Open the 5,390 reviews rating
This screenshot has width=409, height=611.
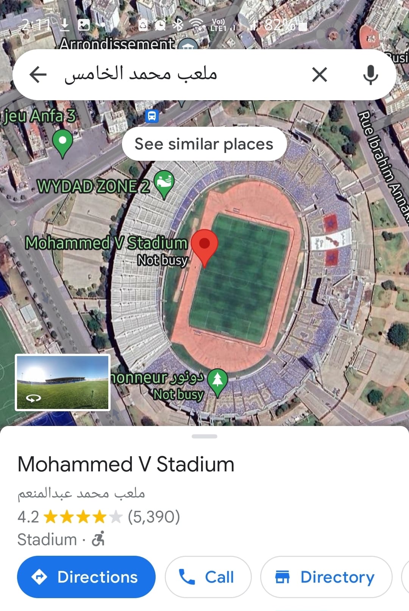tap(153, 517)
